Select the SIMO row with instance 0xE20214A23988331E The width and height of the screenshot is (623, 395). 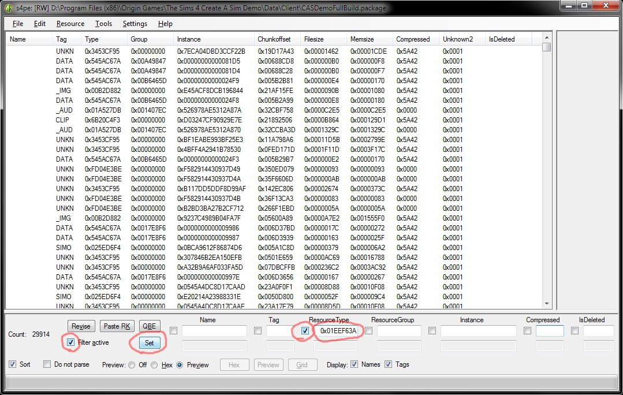[x=274, y=297]
